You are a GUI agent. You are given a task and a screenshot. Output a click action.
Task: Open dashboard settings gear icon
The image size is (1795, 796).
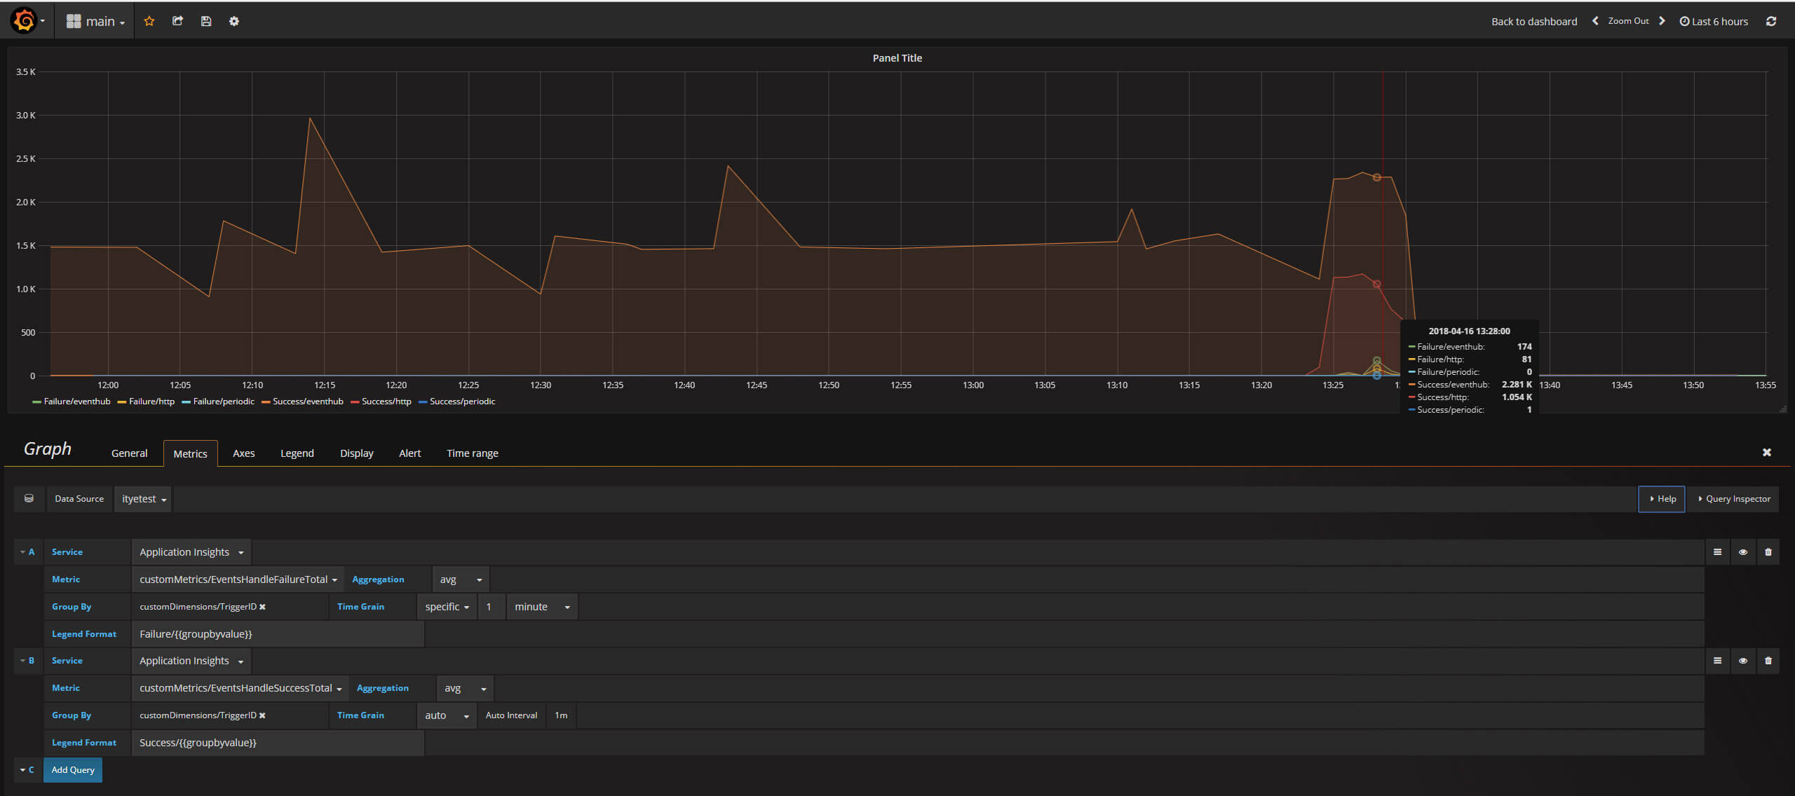[234, 21]
